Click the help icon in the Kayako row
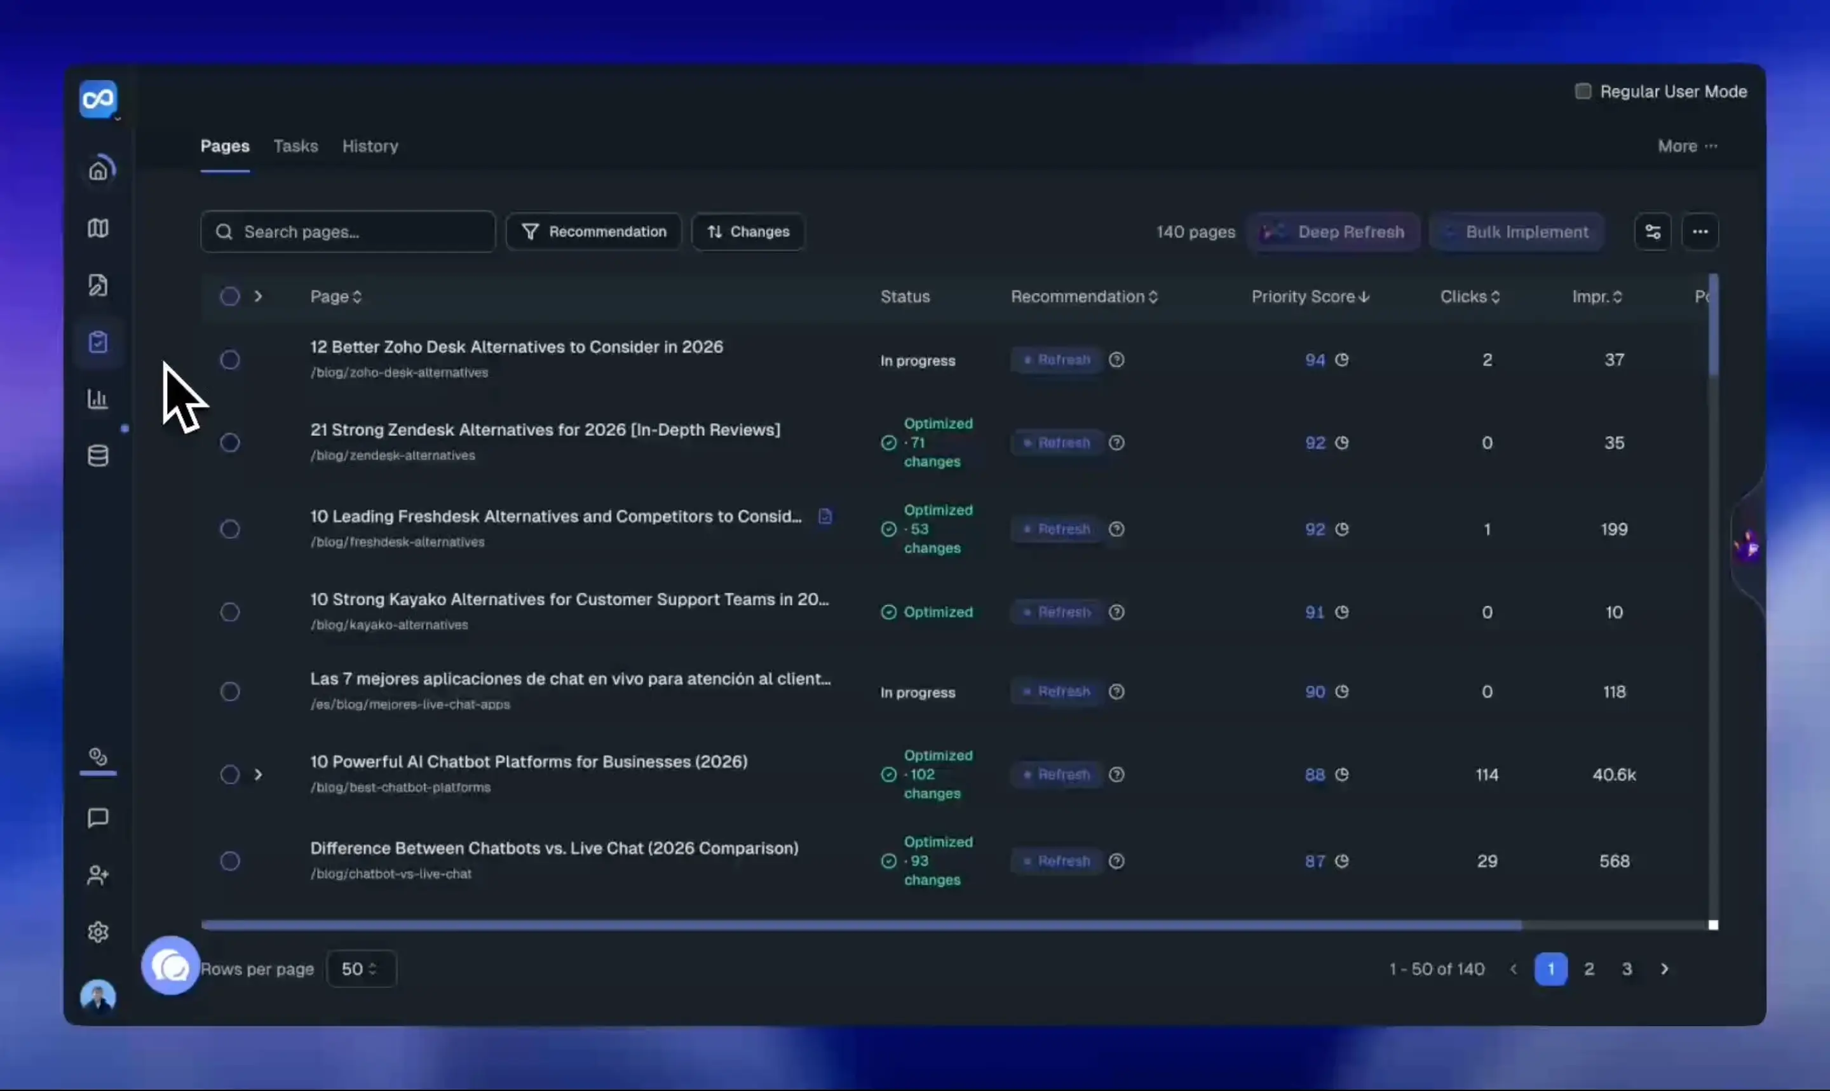The height and width of the screenshot is (1091, 1830). [x=1116, y=612]
